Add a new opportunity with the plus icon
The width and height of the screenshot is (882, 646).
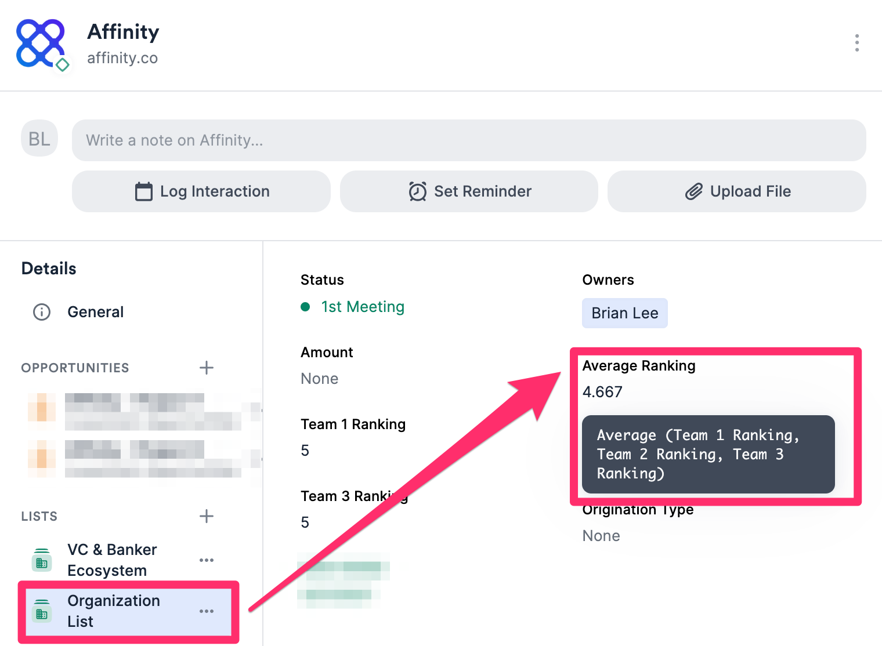(207, 367)
